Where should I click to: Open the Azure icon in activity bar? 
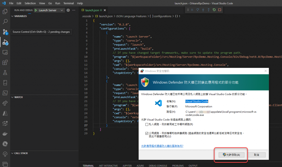(x=5, y=113)
